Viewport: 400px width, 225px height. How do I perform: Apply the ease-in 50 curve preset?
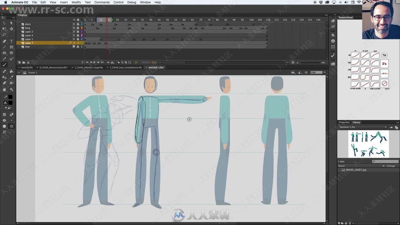click(355, 55)
